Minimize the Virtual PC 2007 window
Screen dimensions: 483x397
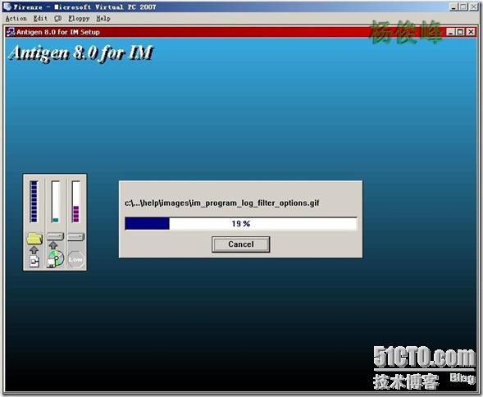click(x=453, y=7)
